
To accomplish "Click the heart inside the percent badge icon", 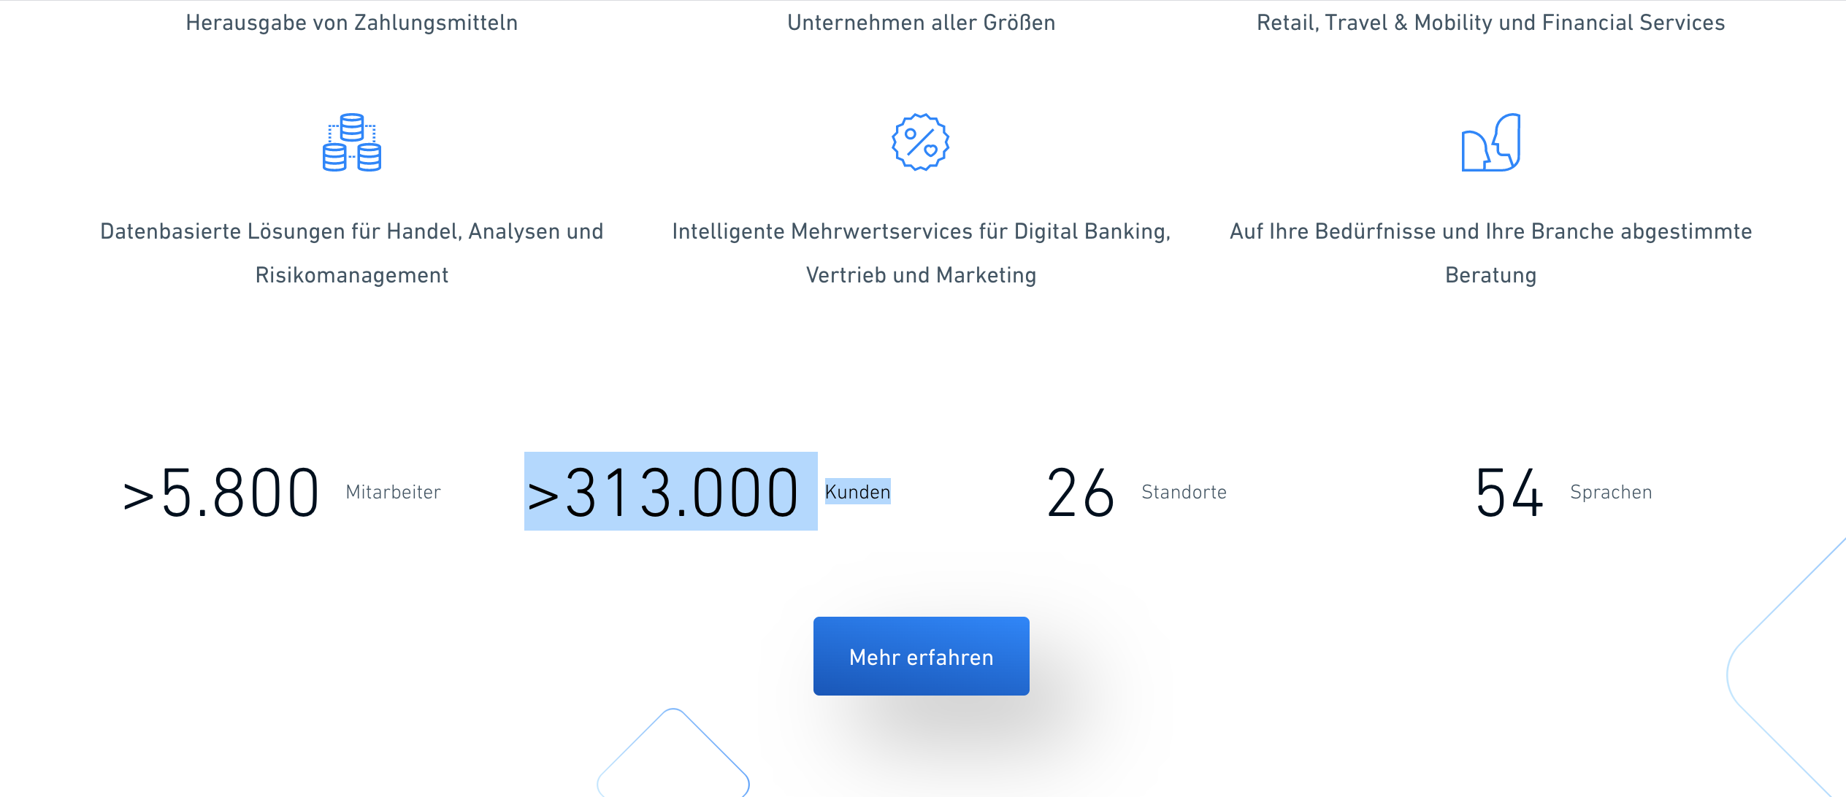I will (x=931, y=152).
